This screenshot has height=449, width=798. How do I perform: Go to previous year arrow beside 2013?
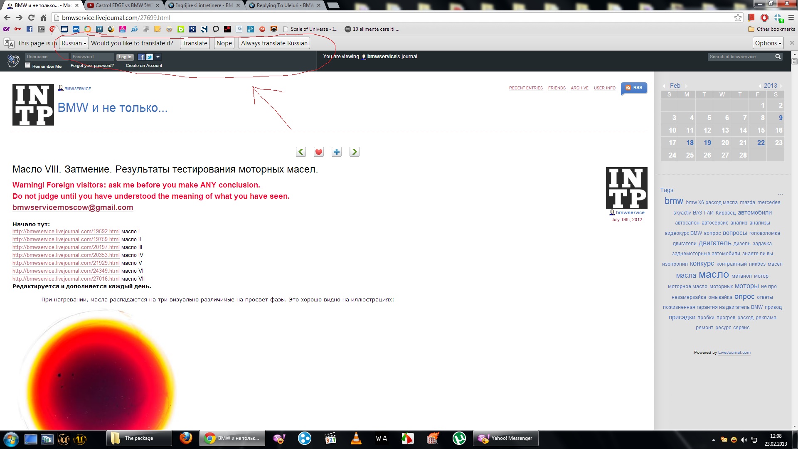[x=760, y=86]
